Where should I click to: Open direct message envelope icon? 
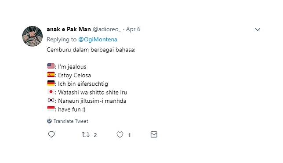point(154,134)
